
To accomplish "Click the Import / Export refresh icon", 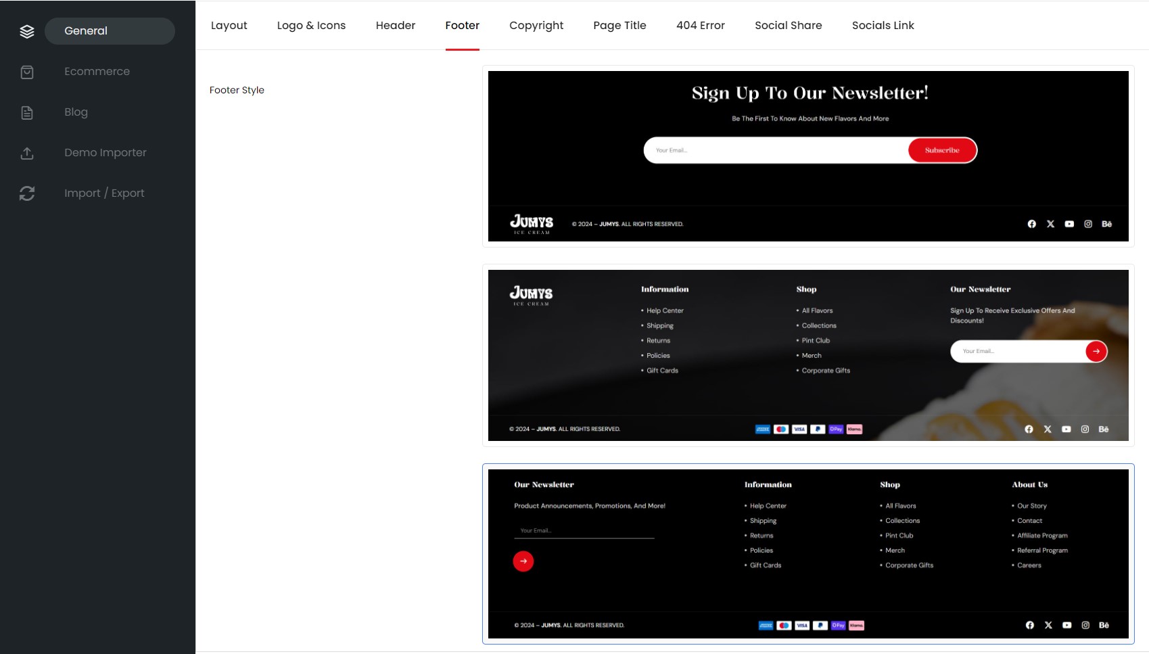I will click(27, 193).
